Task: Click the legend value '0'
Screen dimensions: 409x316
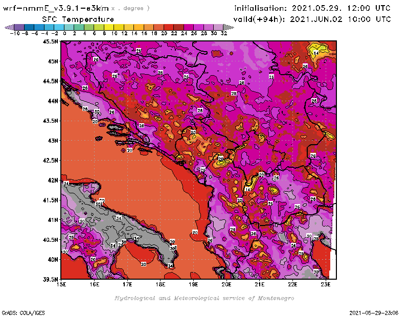Action: 64,33
